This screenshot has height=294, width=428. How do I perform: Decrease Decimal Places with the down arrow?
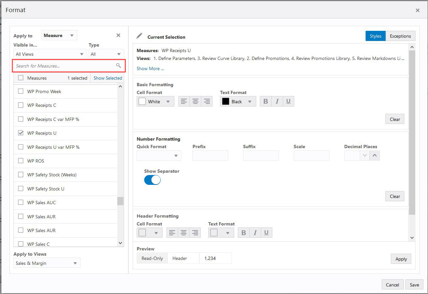pos(364,155)
